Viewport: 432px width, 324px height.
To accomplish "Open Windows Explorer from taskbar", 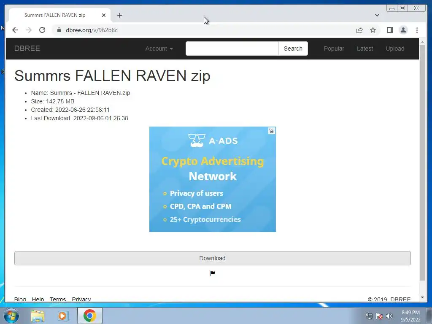I will point(38,316).
